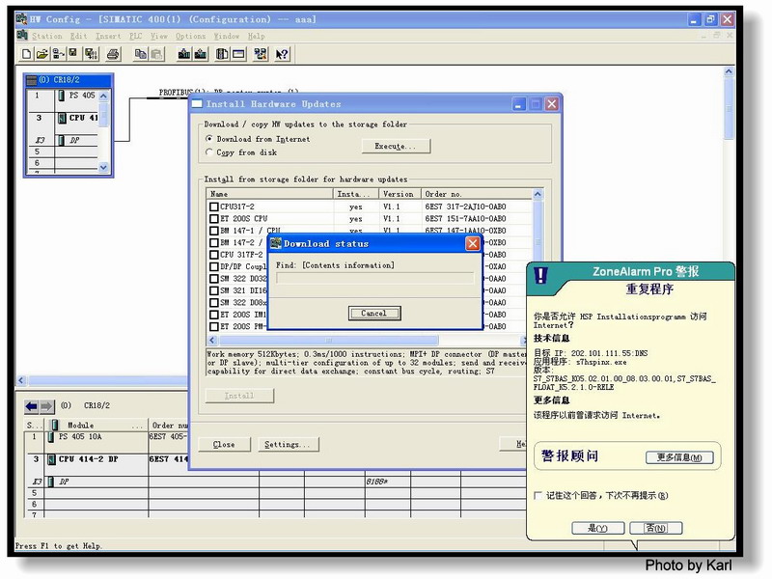Click the Print toolbar icon
Viewport: 772px width, 579px height.
click(113, 54)
